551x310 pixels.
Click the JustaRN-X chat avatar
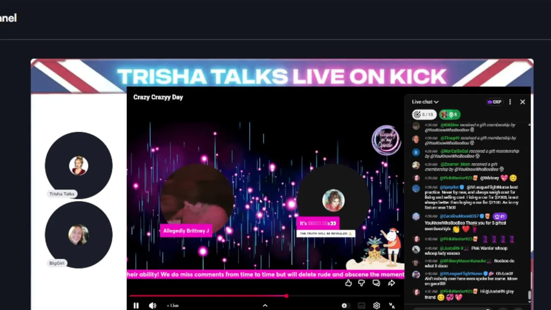point(416,249)
